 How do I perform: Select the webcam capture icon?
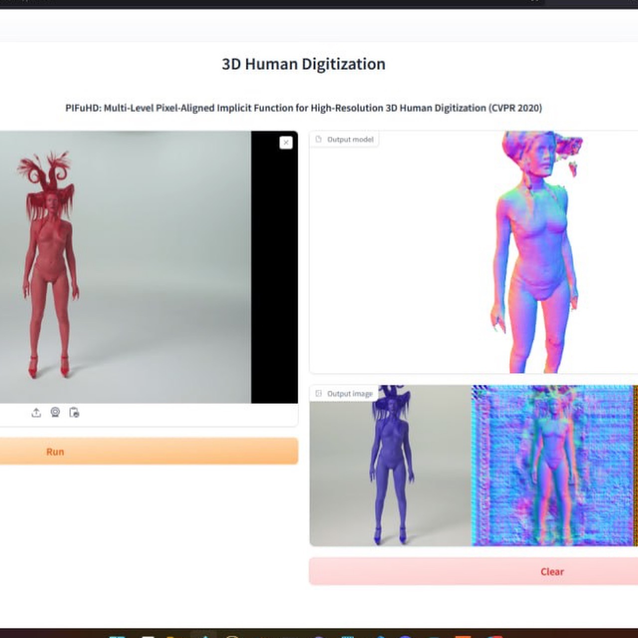[x=55, y=413]
